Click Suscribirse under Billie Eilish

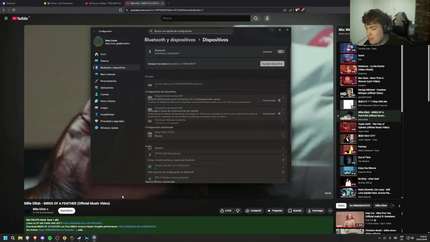tap(67, 211)
